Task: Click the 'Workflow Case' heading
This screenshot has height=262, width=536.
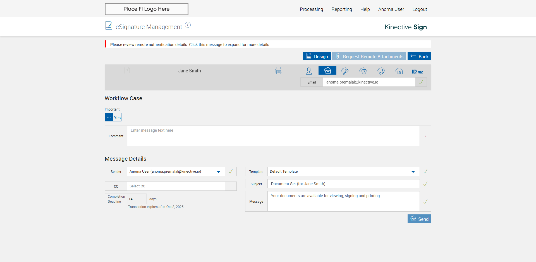Action: pyautogui.click(x=123, y=98)
